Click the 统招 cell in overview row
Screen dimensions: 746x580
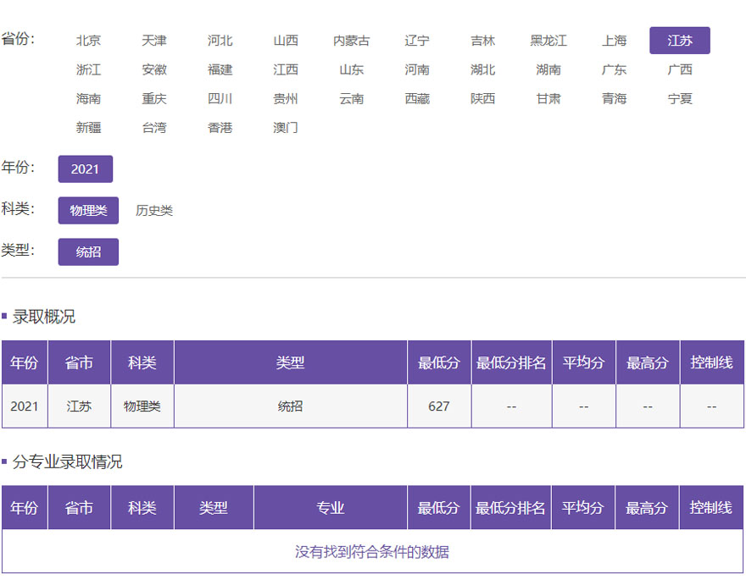tap(290, 406)
